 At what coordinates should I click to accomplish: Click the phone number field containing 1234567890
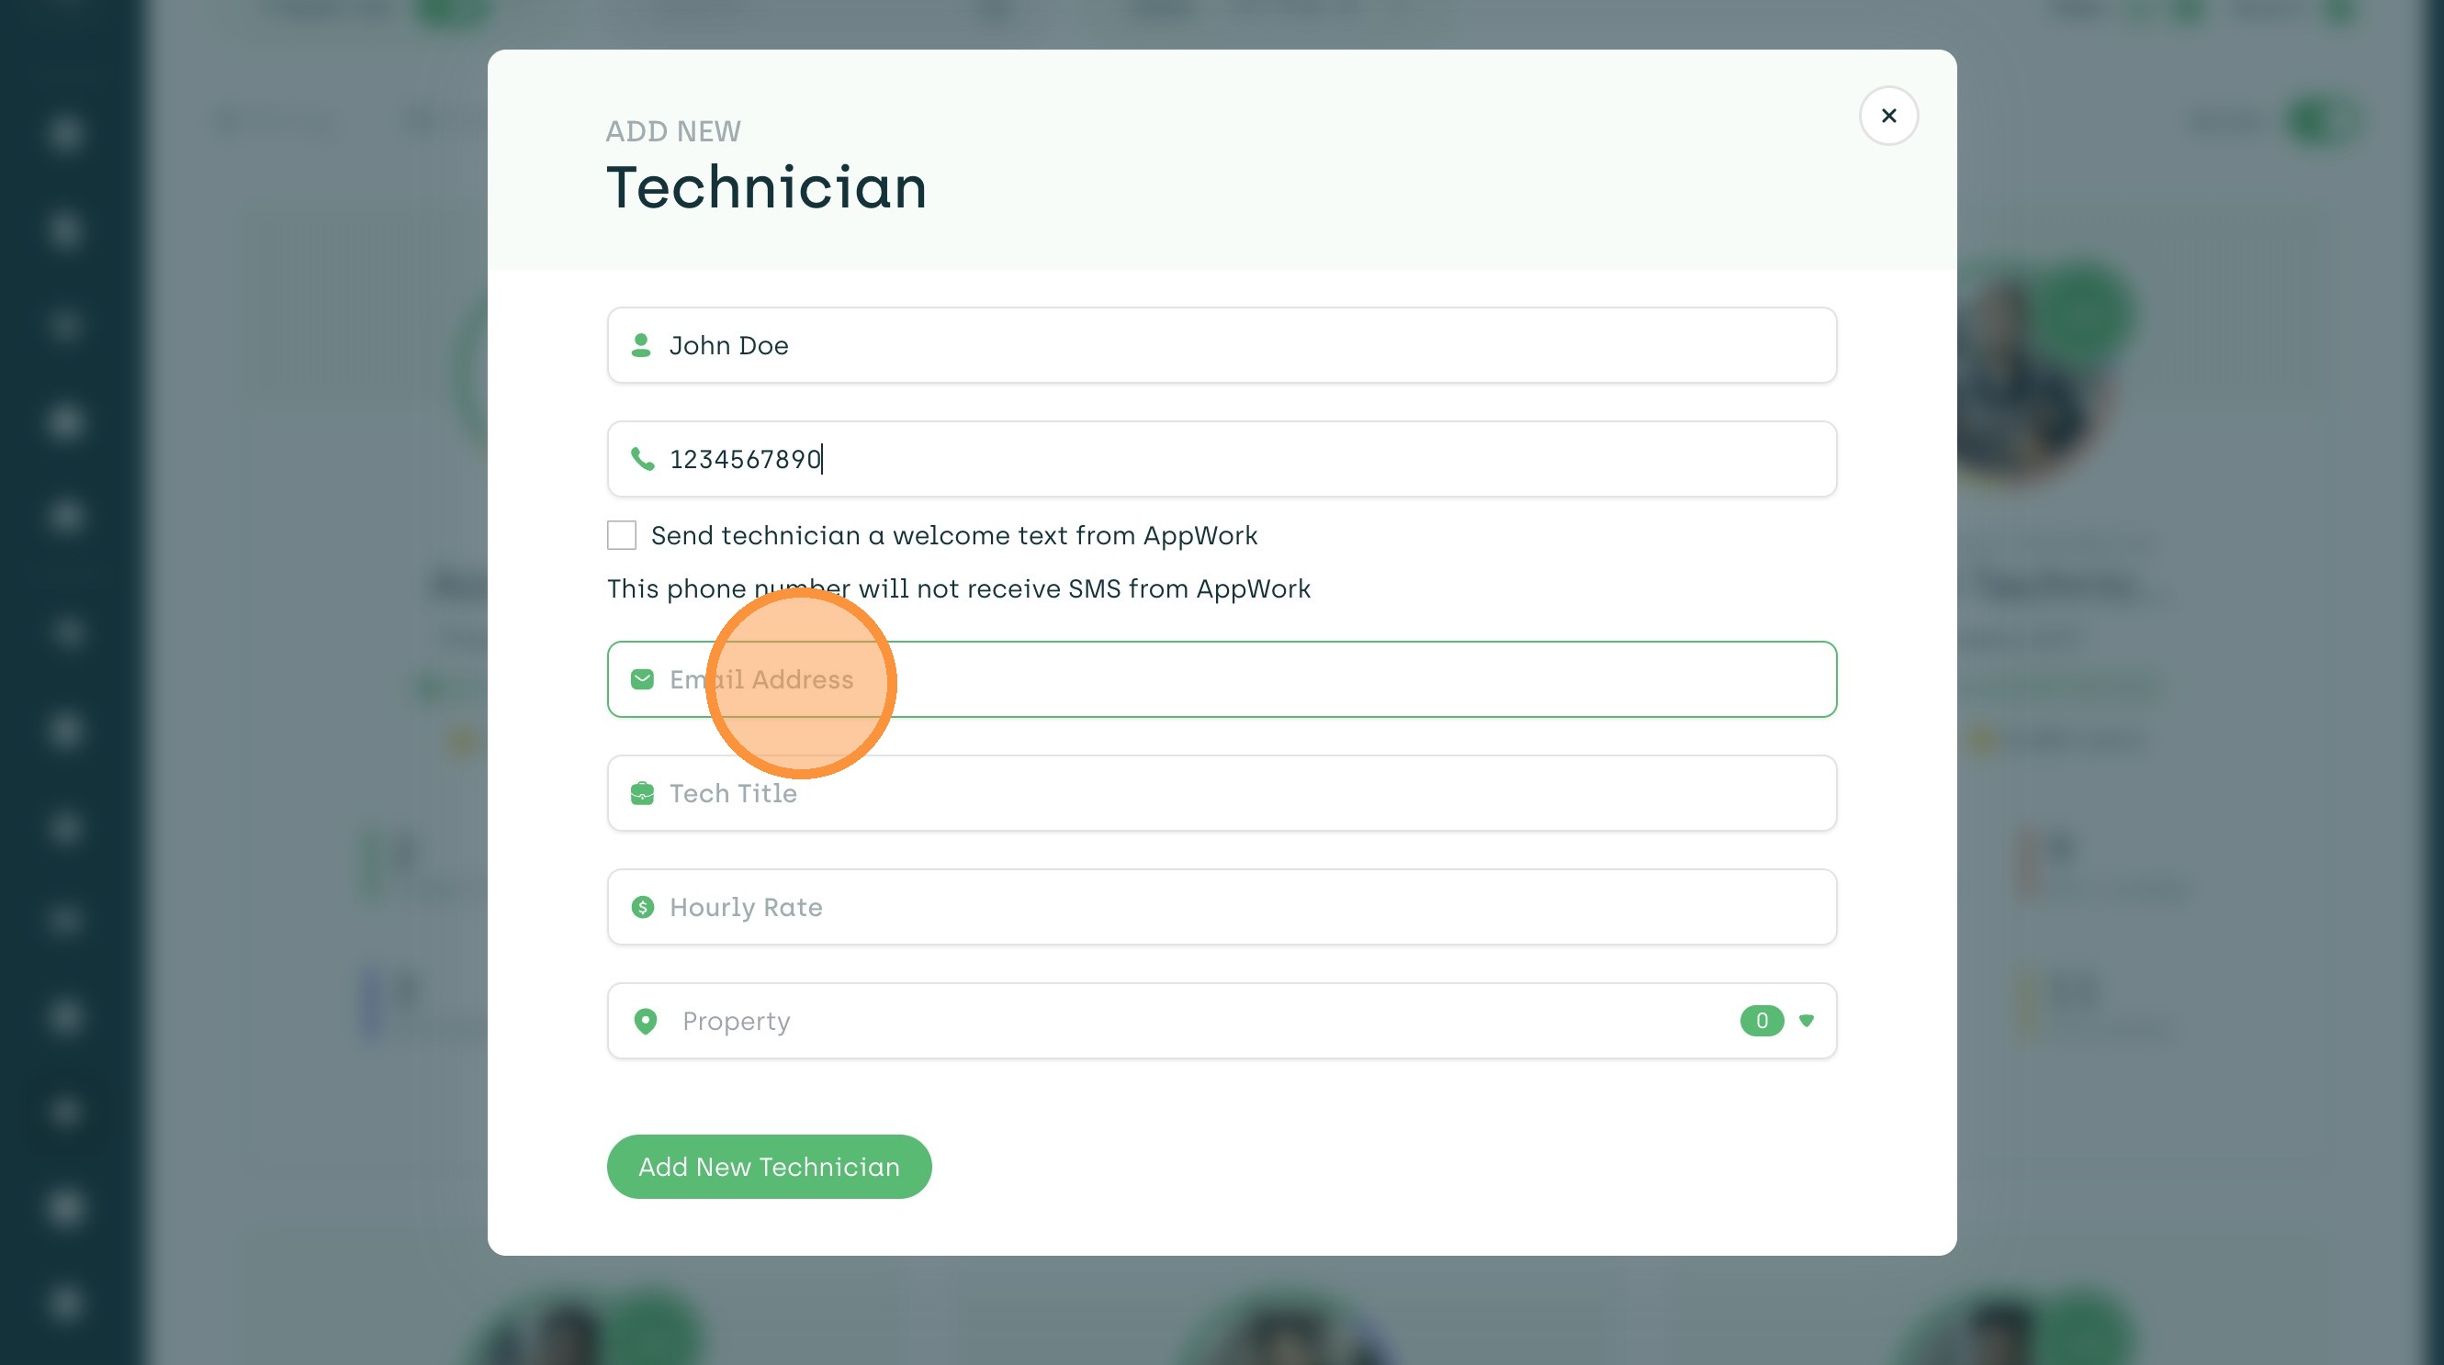[1233, 459]
